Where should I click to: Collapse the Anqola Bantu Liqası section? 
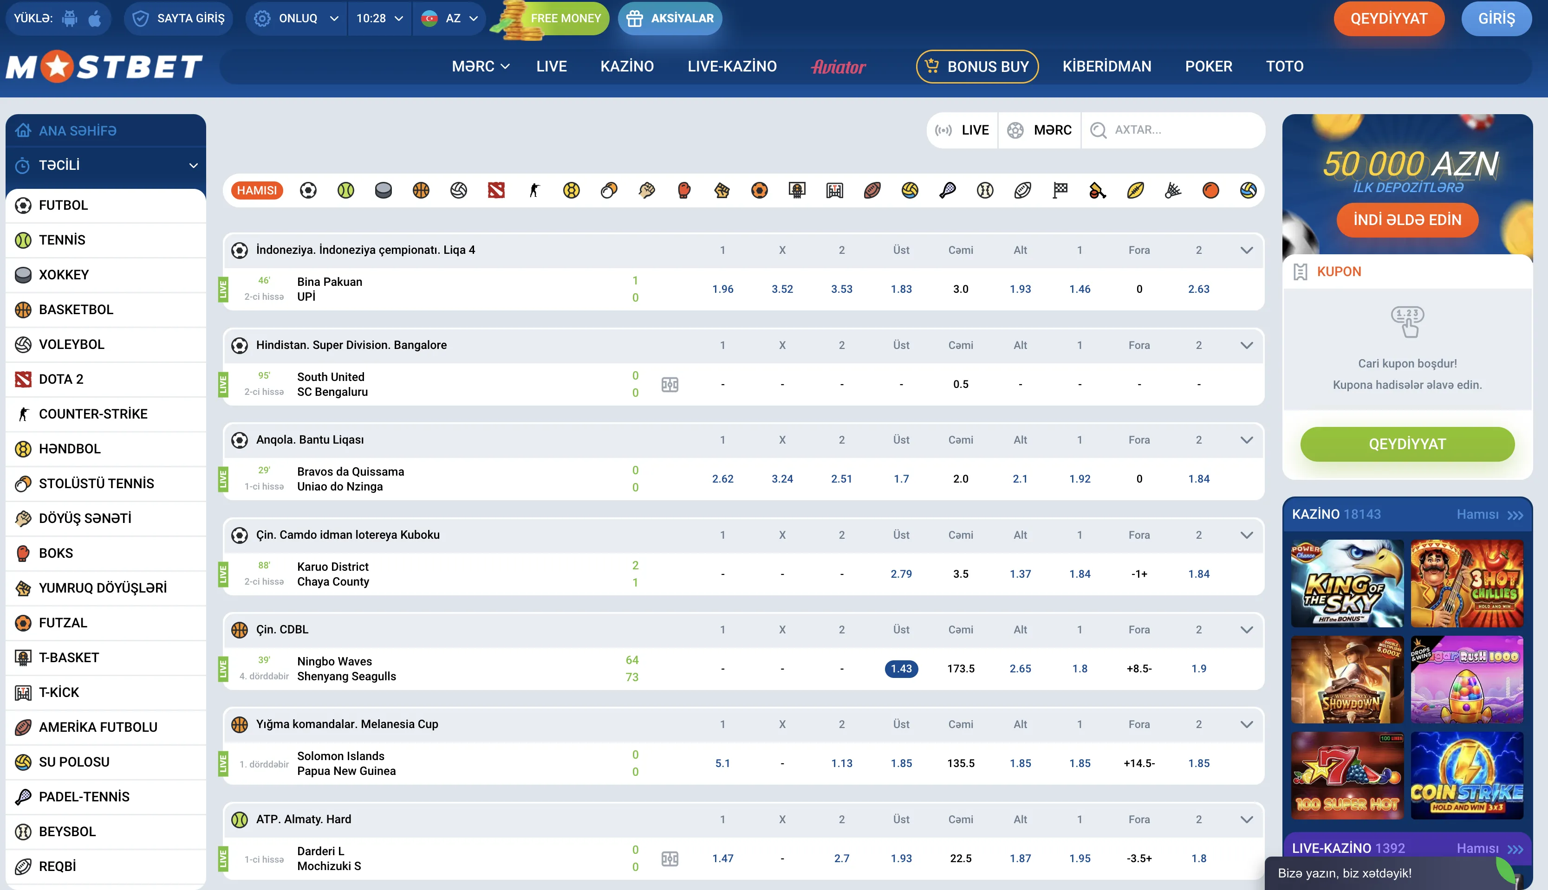click(x=1247, y=440)
